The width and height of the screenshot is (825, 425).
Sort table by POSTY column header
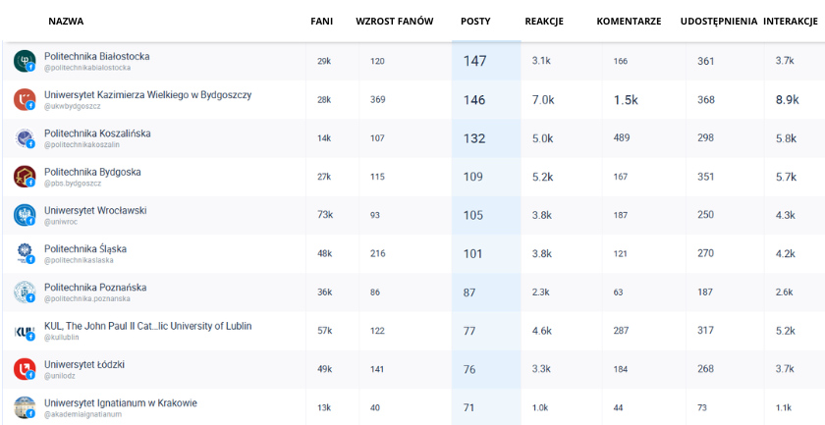(475, 22)
